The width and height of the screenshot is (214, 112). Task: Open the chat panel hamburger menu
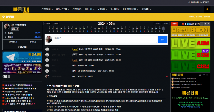(x=207, y=75)
